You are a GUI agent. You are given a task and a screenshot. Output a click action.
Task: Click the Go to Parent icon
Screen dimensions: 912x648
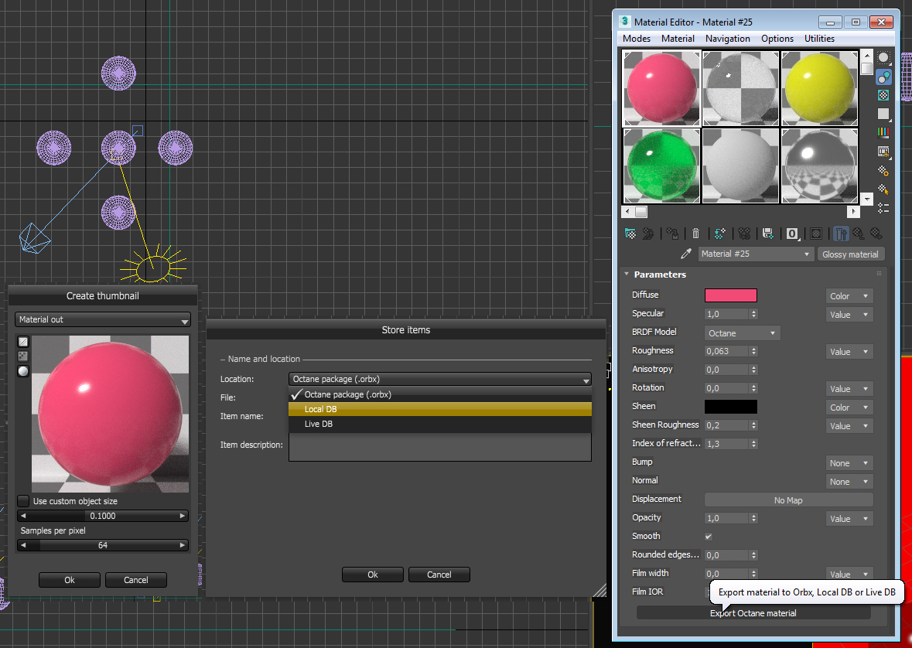[x=859, y=234]
